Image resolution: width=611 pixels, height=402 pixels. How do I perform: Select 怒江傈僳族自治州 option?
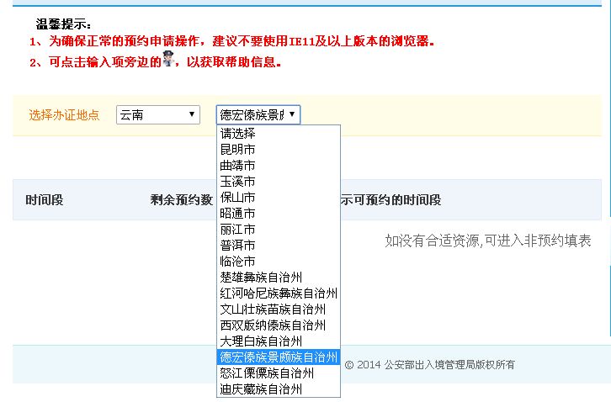(279, 373)
